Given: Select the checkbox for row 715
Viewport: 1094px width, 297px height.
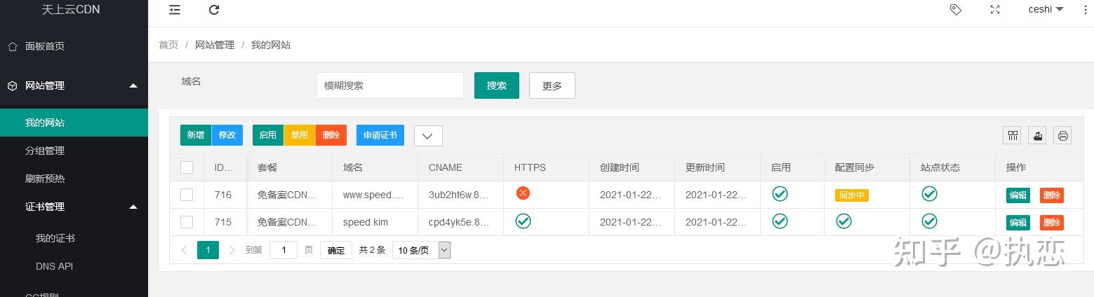Looking at the screenshot, I should 187,222.
